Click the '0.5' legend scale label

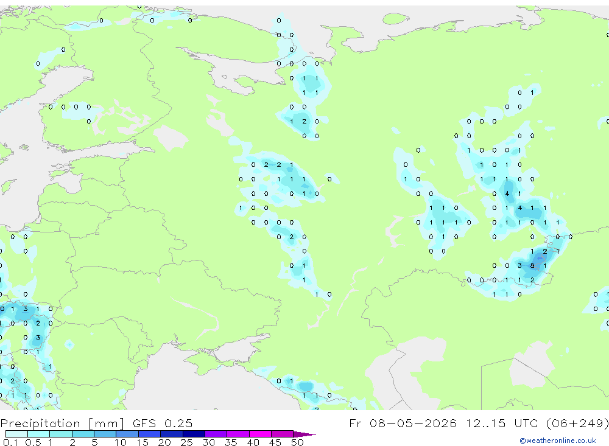click(x=33, y=442)
